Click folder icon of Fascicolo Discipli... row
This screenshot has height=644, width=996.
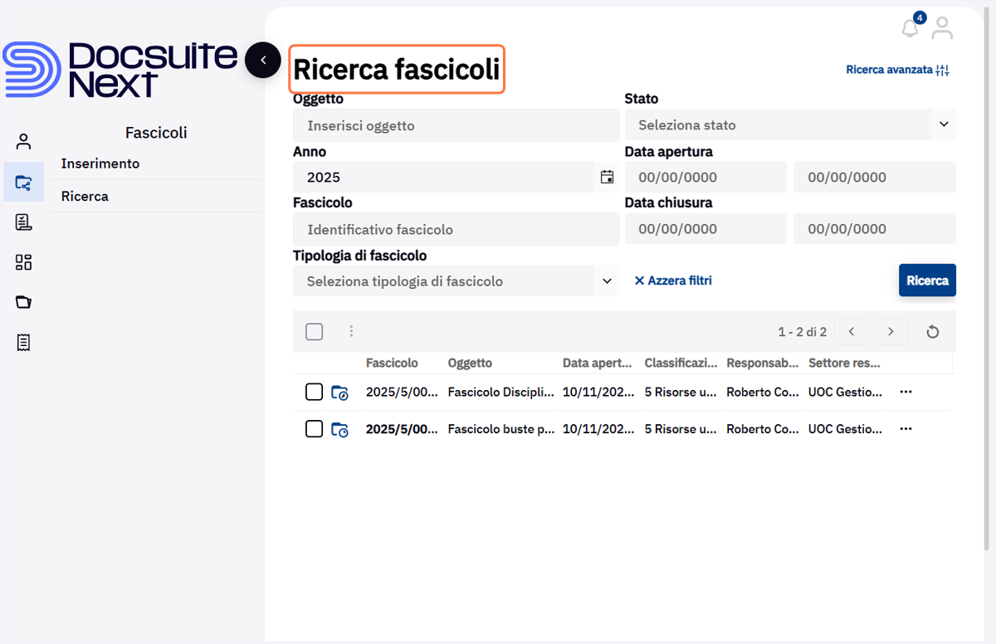339,393
